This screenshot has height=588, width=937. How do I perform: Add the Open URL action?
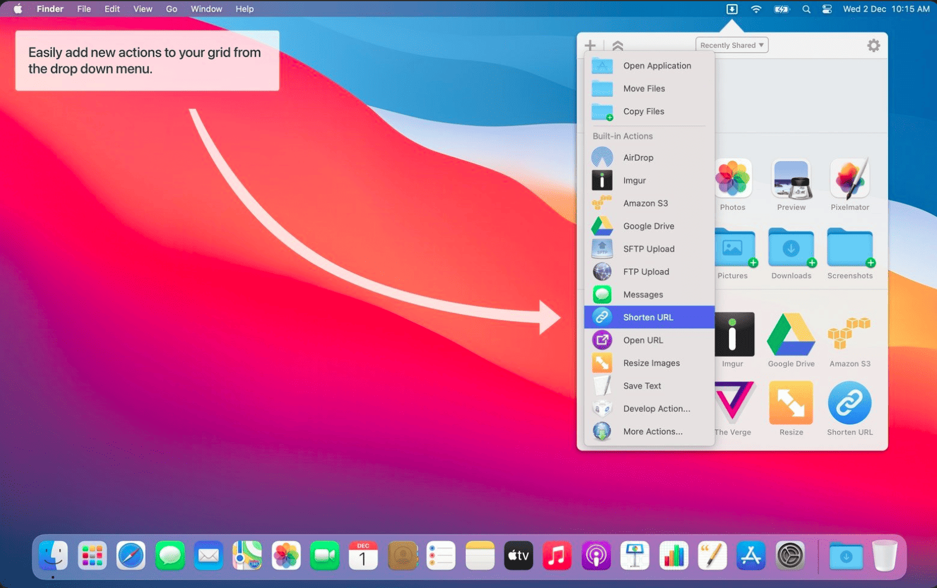pos(649,340)
